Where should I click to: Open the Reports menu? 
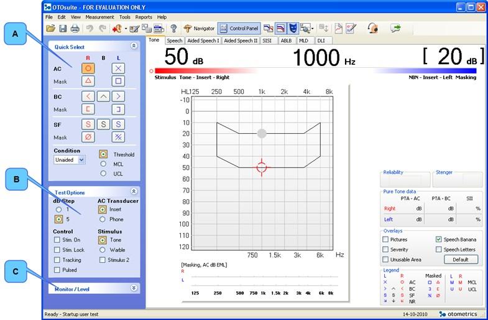pos(144,17)
